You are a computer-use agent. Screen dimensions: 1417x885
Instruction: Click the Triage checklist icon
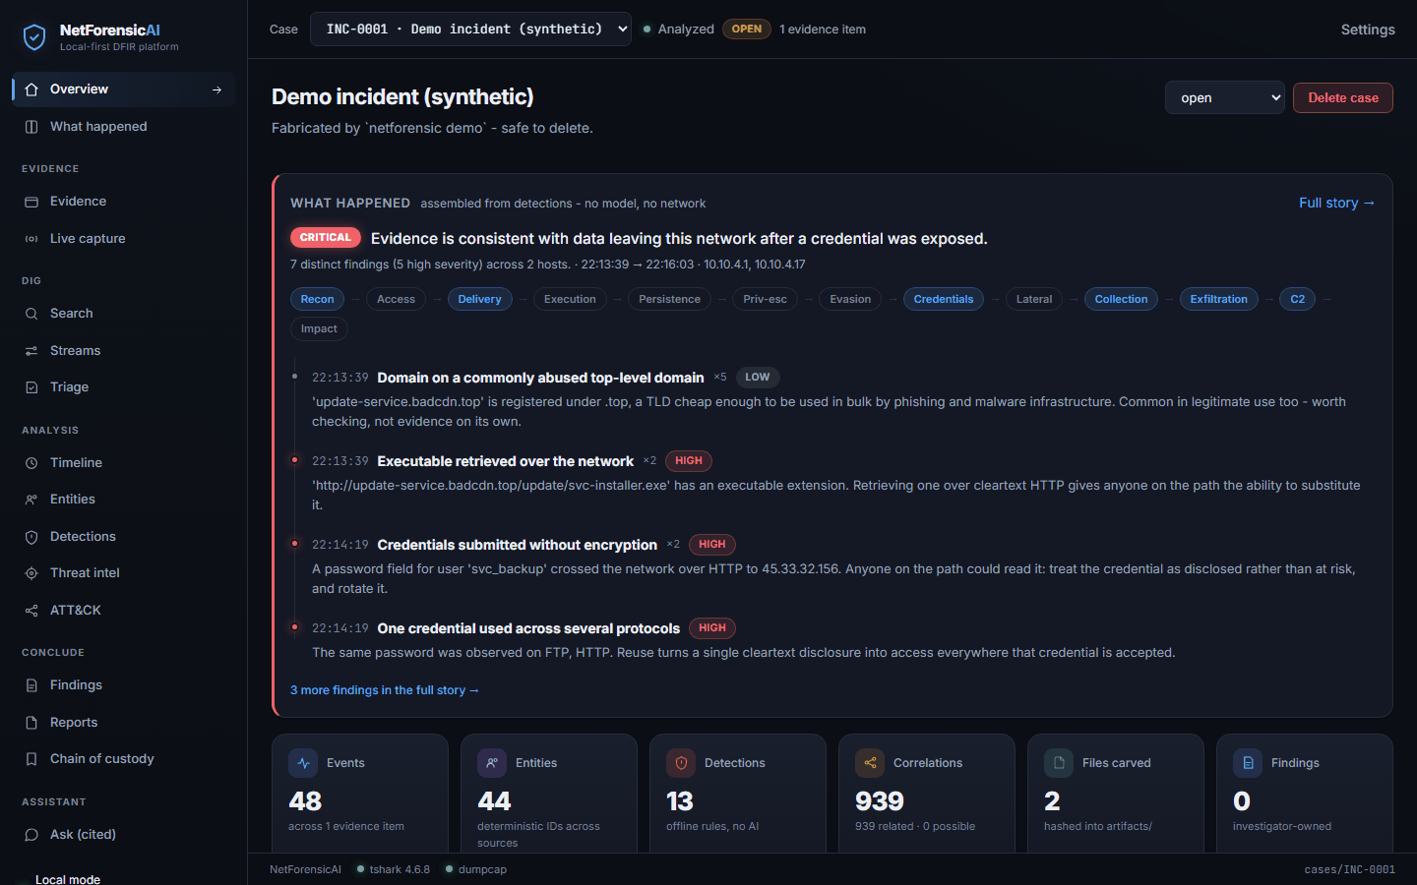(31, 387)
